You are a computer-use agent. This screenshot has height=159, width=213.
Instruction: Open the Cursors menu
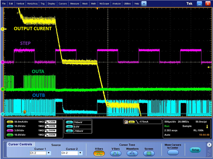(x=63, y=4)
